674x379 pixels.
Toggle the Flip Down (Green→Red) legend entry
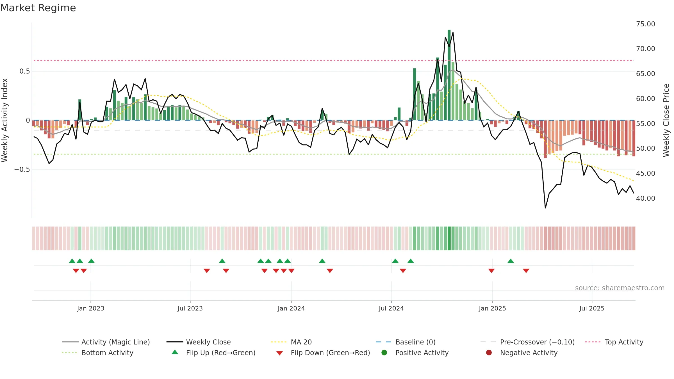pos(323,353)
